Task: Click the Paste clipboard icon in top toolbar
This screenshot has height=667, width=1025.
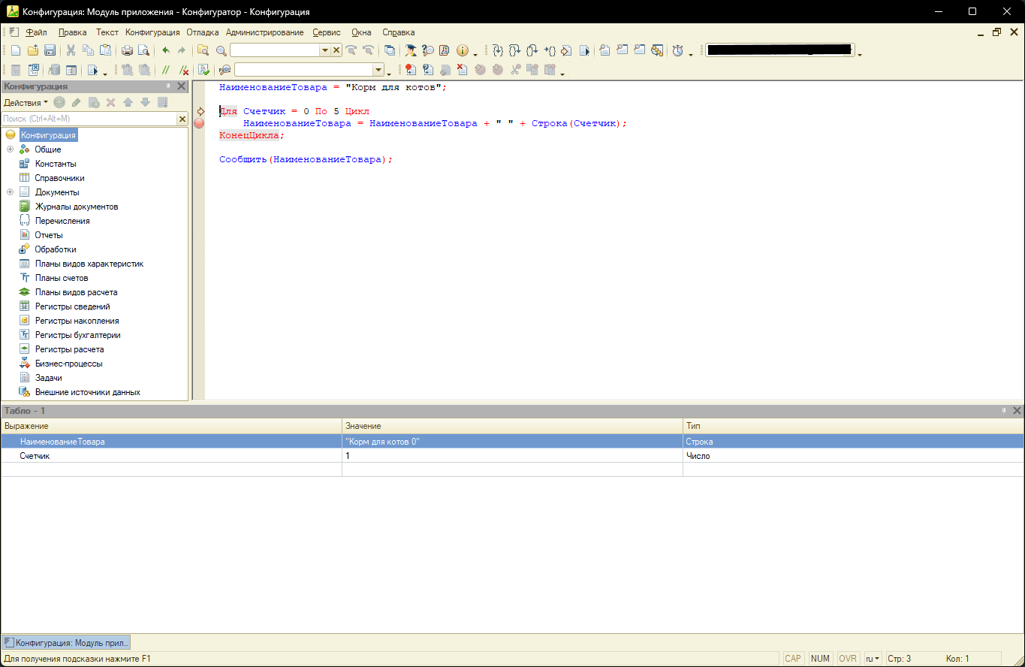Action: click(106, 50)
